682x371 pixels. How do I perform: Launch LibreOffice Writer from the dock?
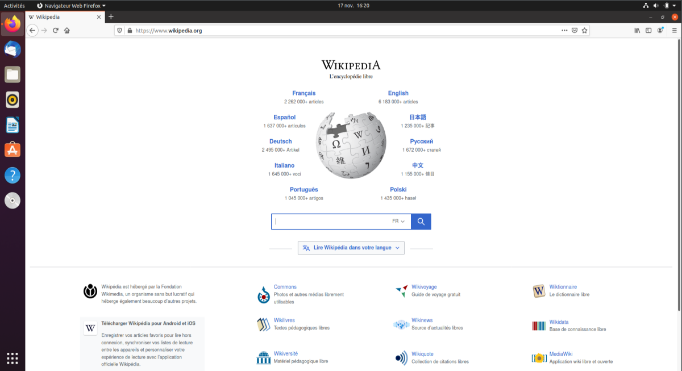coord(13,125)
